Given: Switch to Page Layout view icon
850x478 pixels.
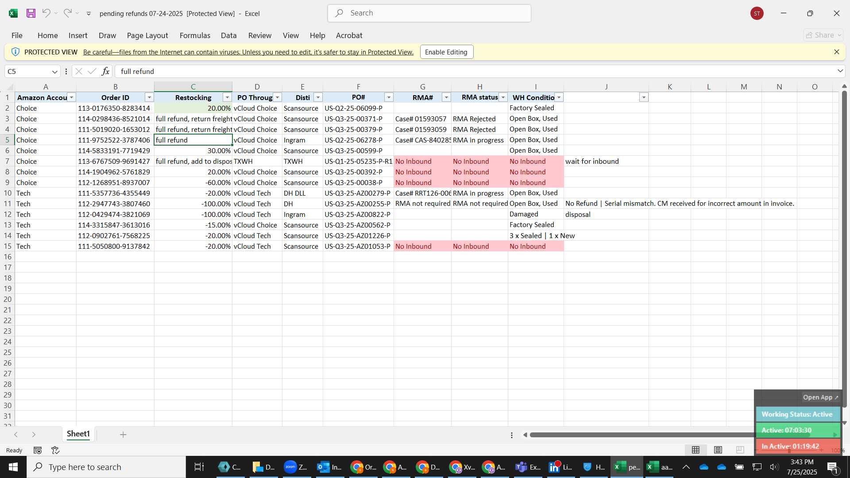Looking at the screenshot, I should coord(718,450).
